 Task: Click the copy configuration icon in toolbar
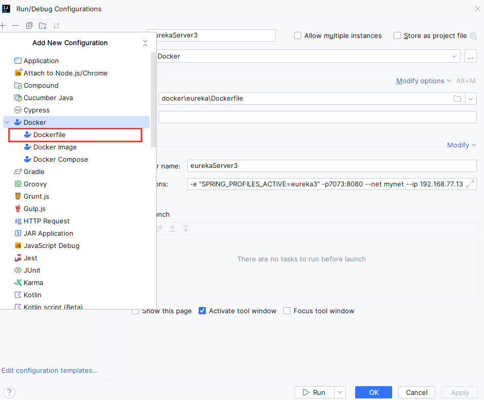point(29,25)
